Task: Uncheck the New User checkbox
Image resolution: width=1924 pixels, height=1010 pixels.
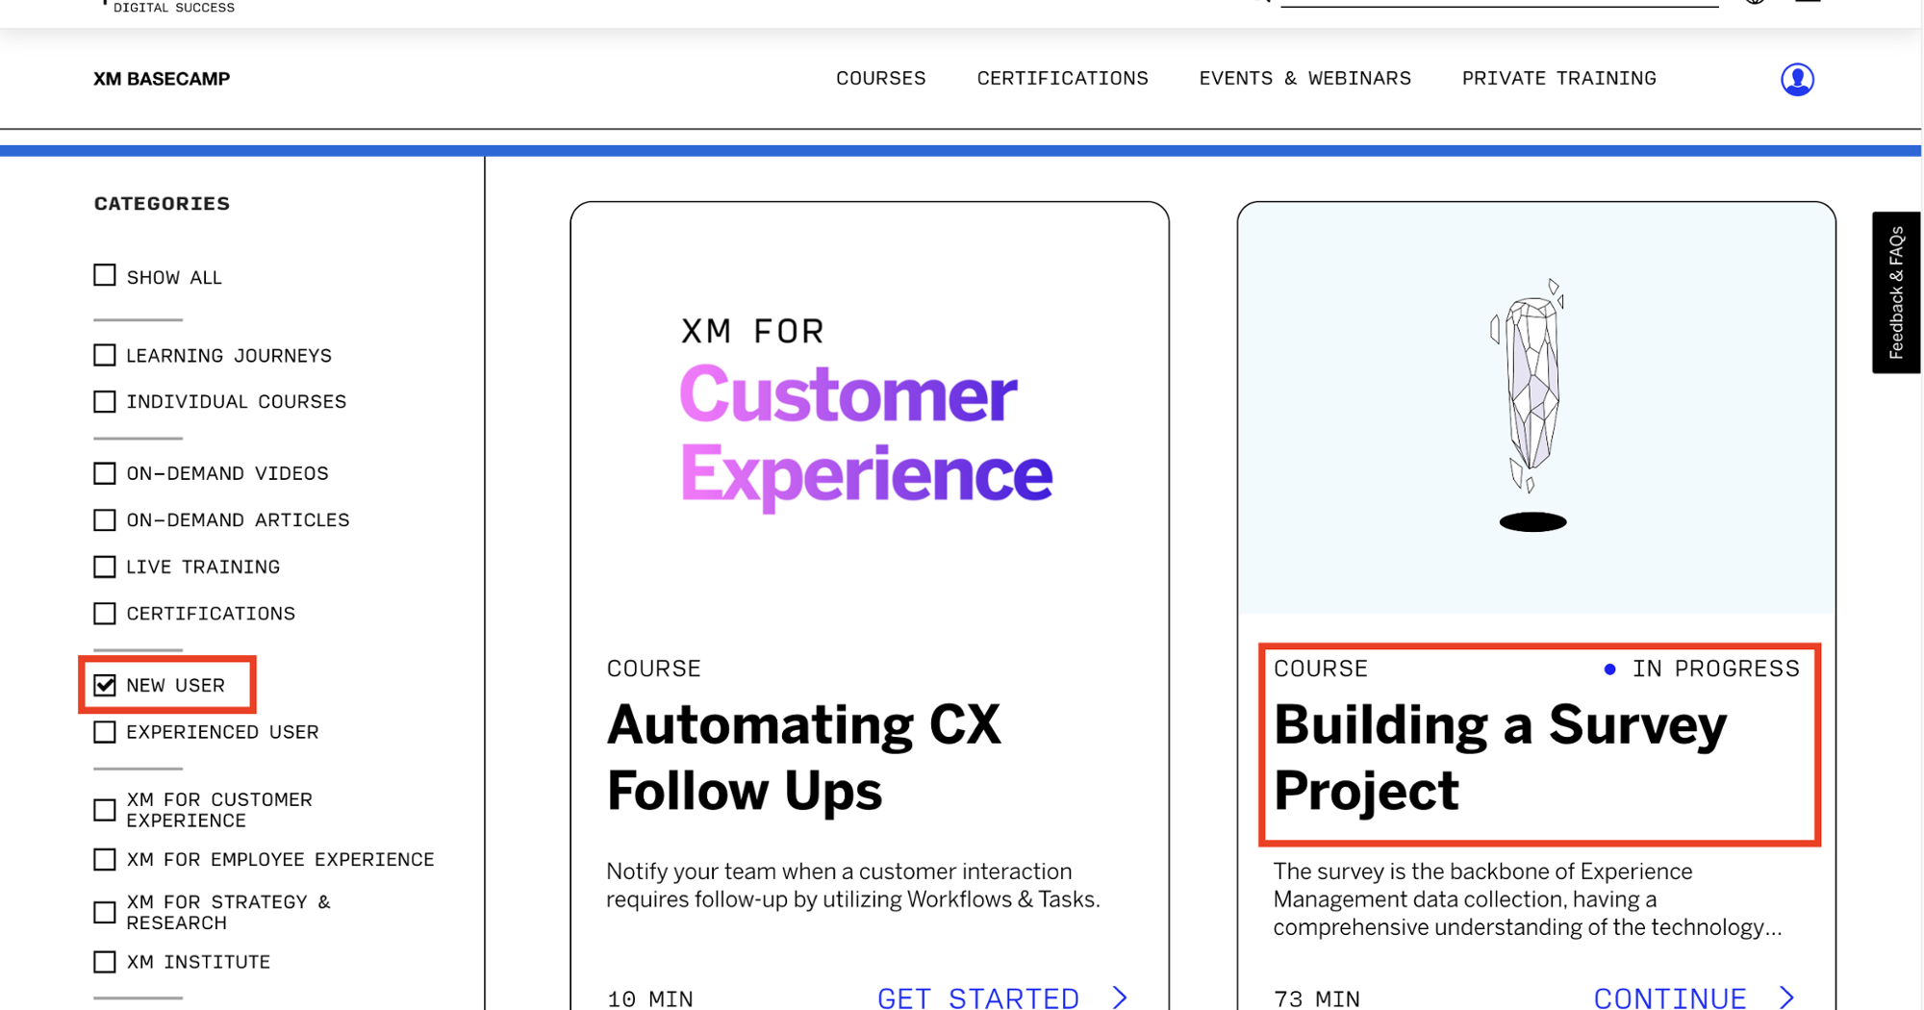Action: (105, 685)
